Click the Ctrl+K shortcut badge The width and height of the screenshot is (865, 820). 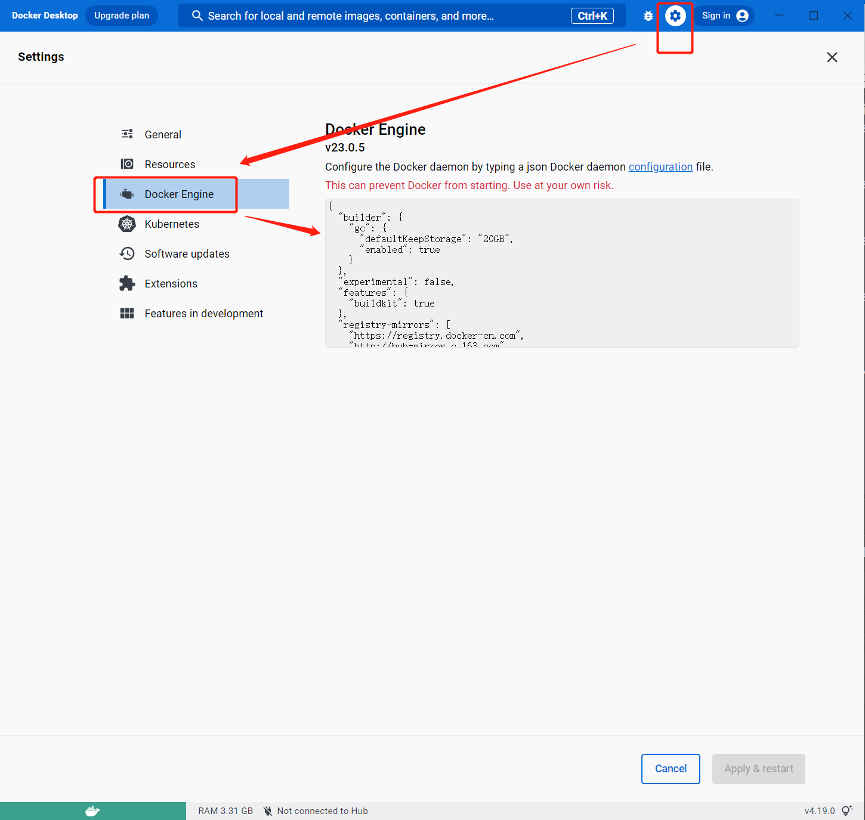coord(592,16)
